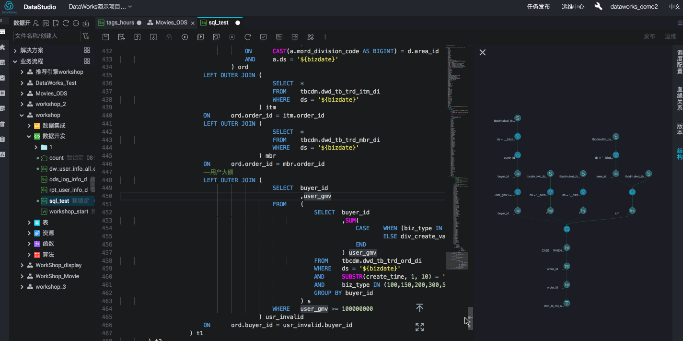Expand the 数据集成 folder
The height and width of the screenshot is (341, 683).
pyautogui.click(x=29, y=126)
